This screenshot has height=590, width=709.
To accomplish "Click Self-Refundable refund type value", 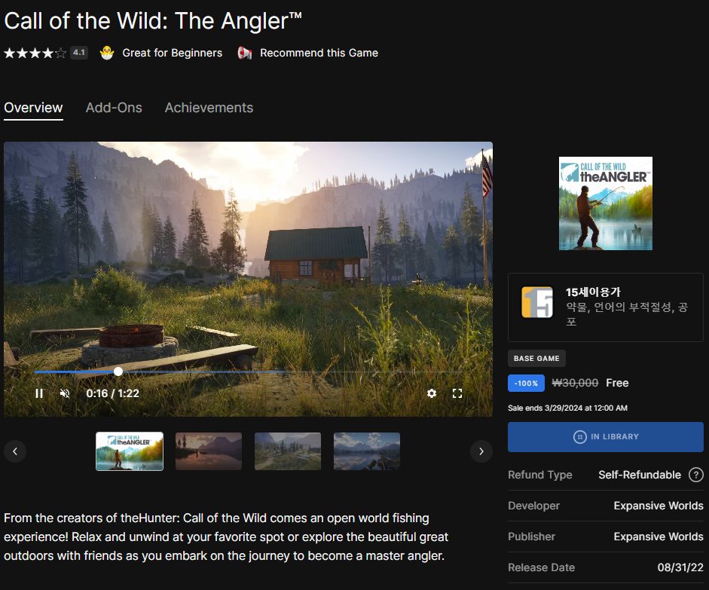I will (640, 475).
